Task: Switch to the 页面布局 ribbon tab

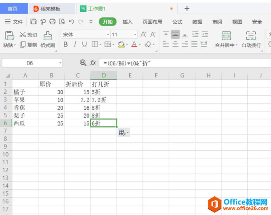Action: click(x=153, y=22)
